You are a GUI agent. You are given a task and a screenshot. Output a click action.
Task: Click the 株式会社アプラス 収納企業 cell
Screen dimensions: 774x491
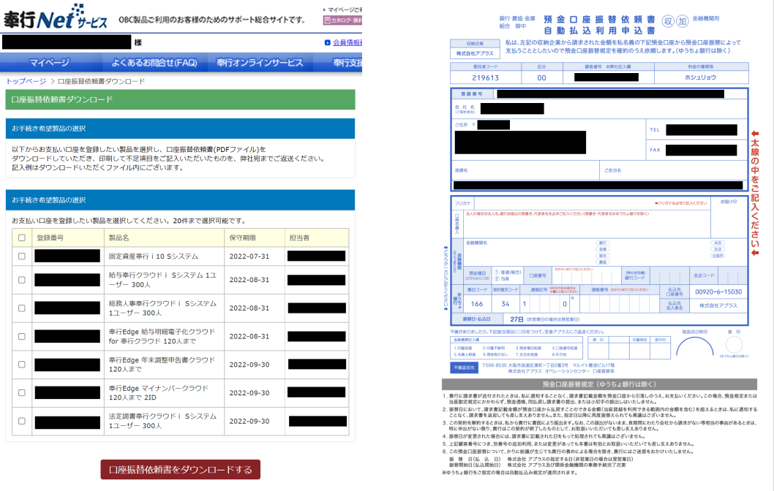475,53
